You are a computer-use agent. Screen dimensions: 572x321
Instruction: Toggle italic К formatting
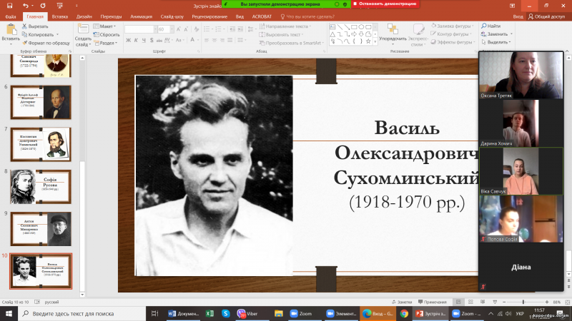click(x=136, y=40)
